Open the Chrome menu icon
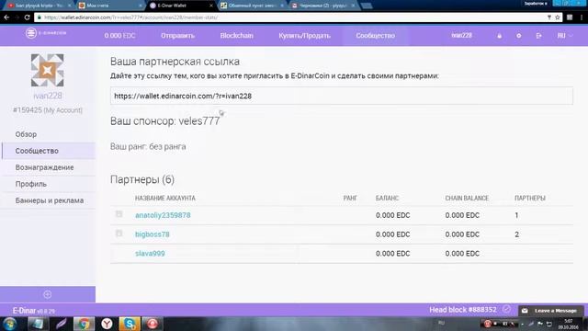The height and width of the screenshot is (331, 588). point(582,17)
